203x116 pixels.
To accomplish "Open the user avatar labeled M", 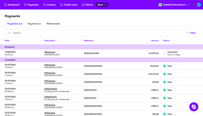I will coord(199,5).
